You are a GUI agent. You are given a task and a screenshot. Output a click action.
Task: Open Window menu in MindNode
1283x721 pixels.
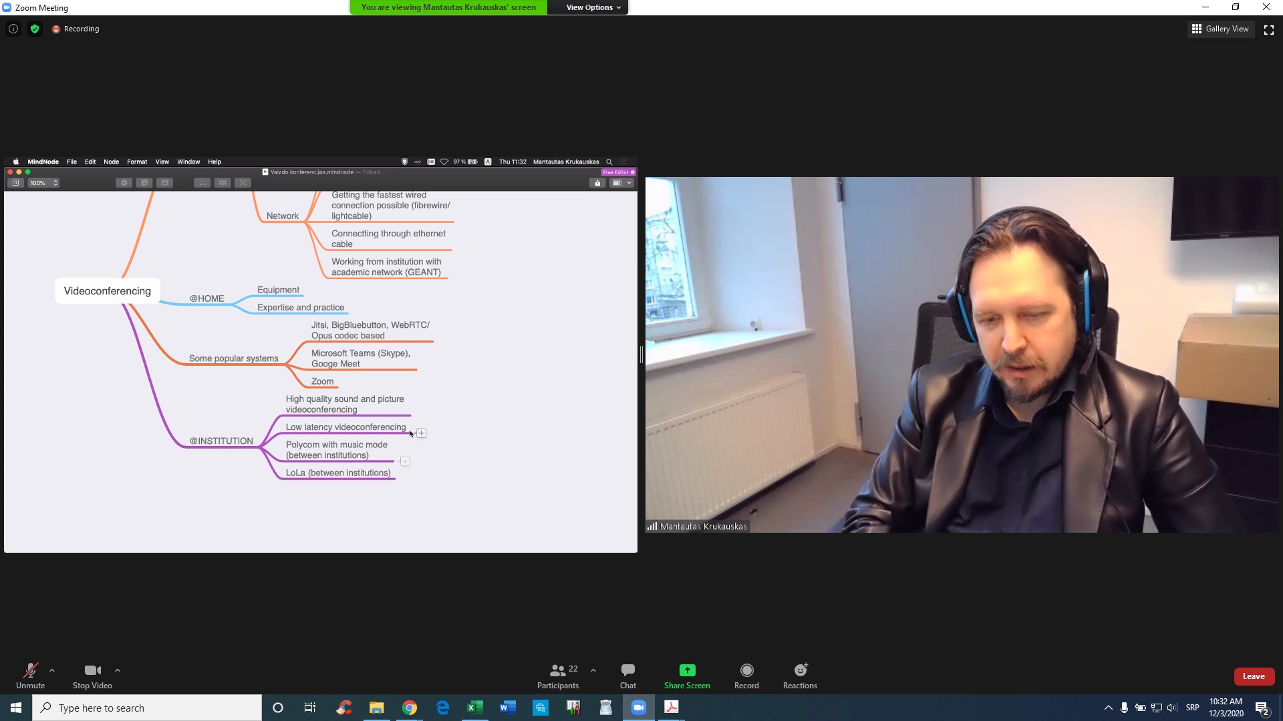pyautogui.click(x=188, y=162)
